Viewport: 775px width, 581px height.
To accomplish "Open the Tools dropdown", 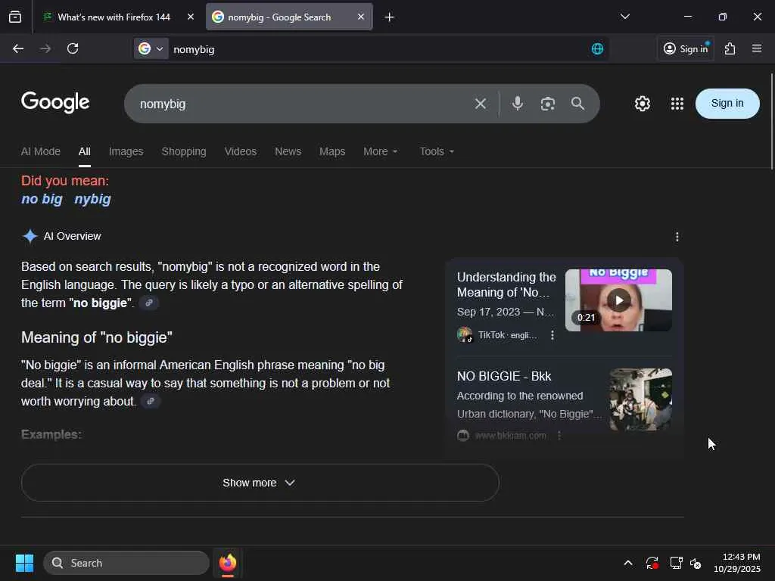I will 437,151.
